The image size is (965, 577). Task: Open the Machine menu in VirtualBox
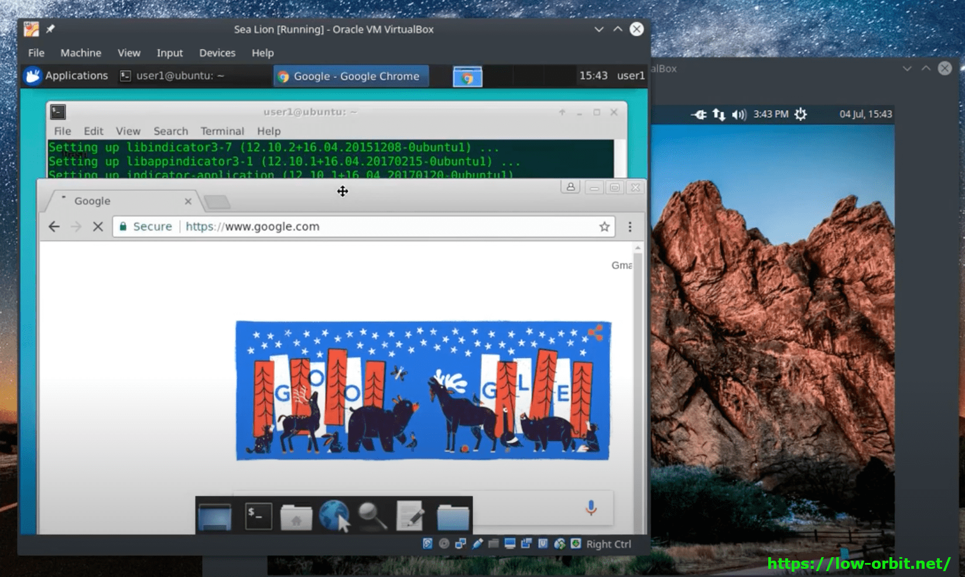pyautogui.click(x=81, y=53)
